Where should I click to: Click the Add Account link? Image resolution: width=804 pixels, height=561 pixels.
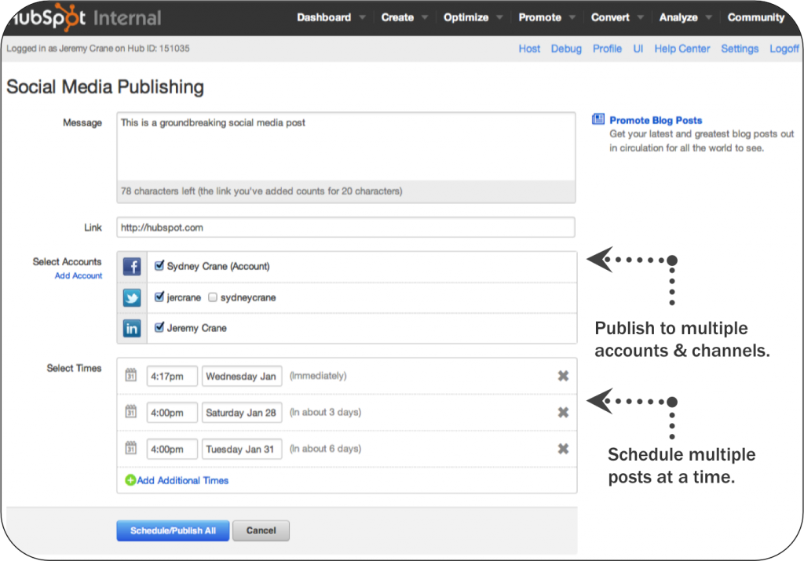[x=79, y=275]
